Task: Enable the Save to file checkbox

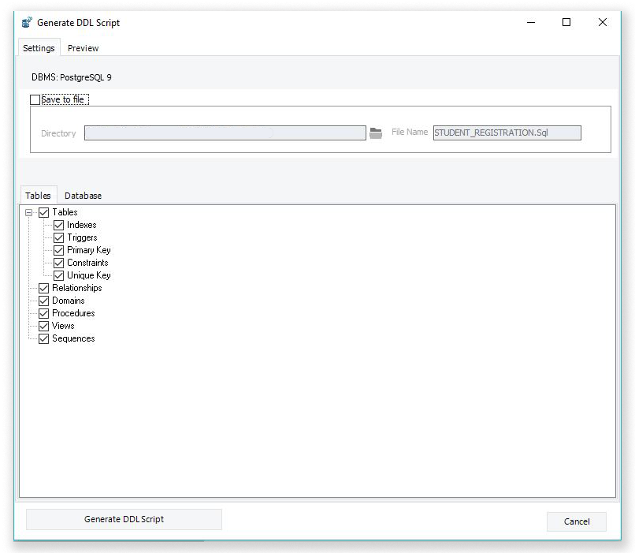Action: coord(35,99)
